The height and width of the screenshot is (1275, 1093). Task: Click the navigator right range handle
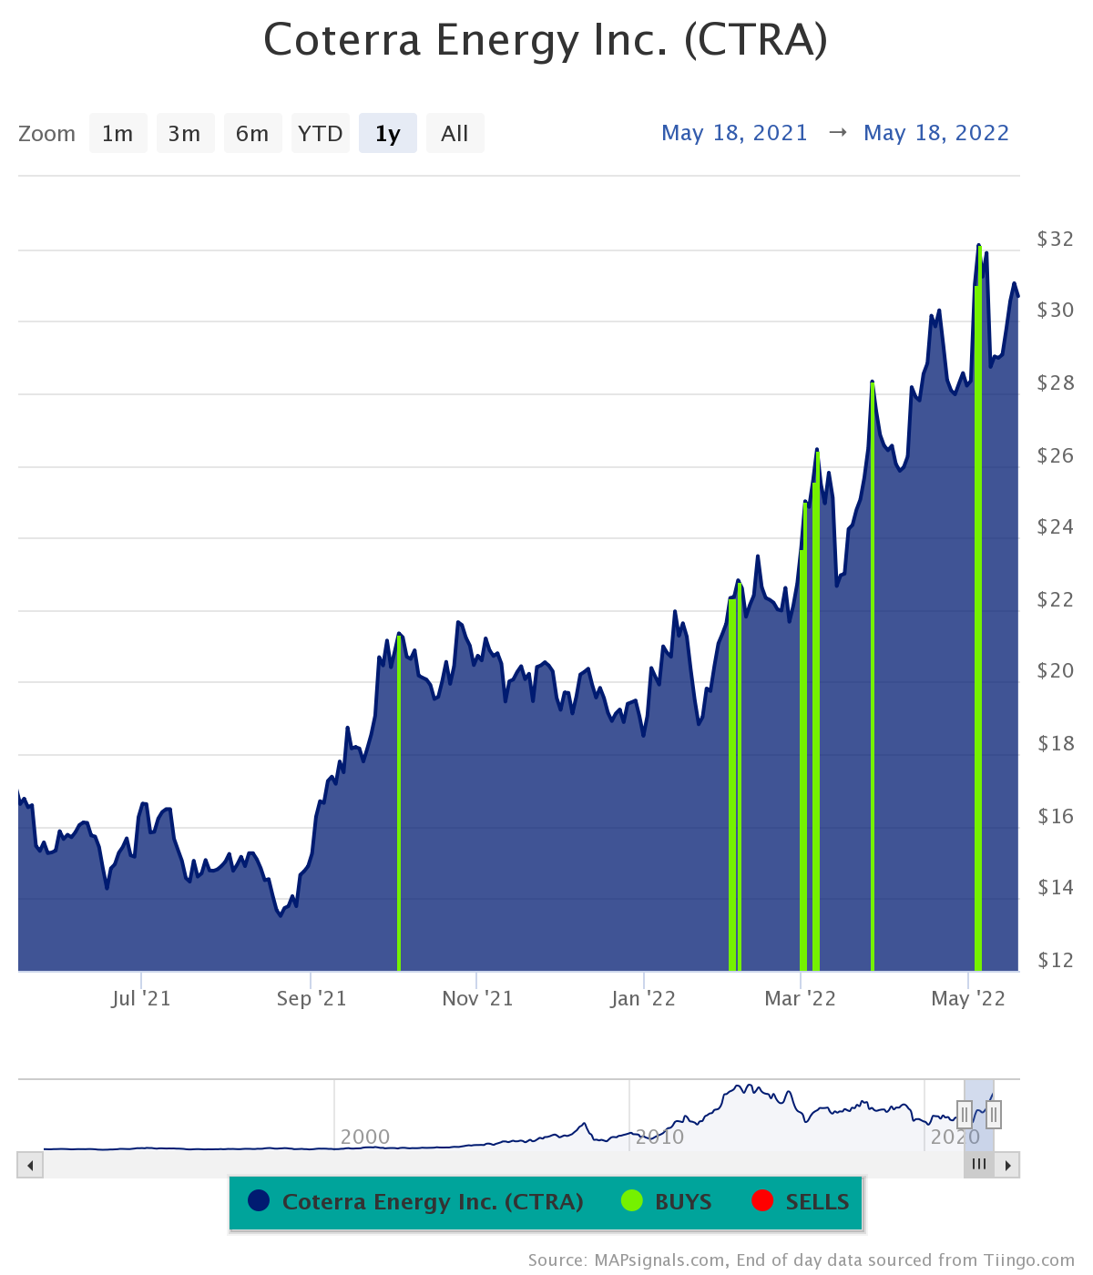pos(994,1114)
